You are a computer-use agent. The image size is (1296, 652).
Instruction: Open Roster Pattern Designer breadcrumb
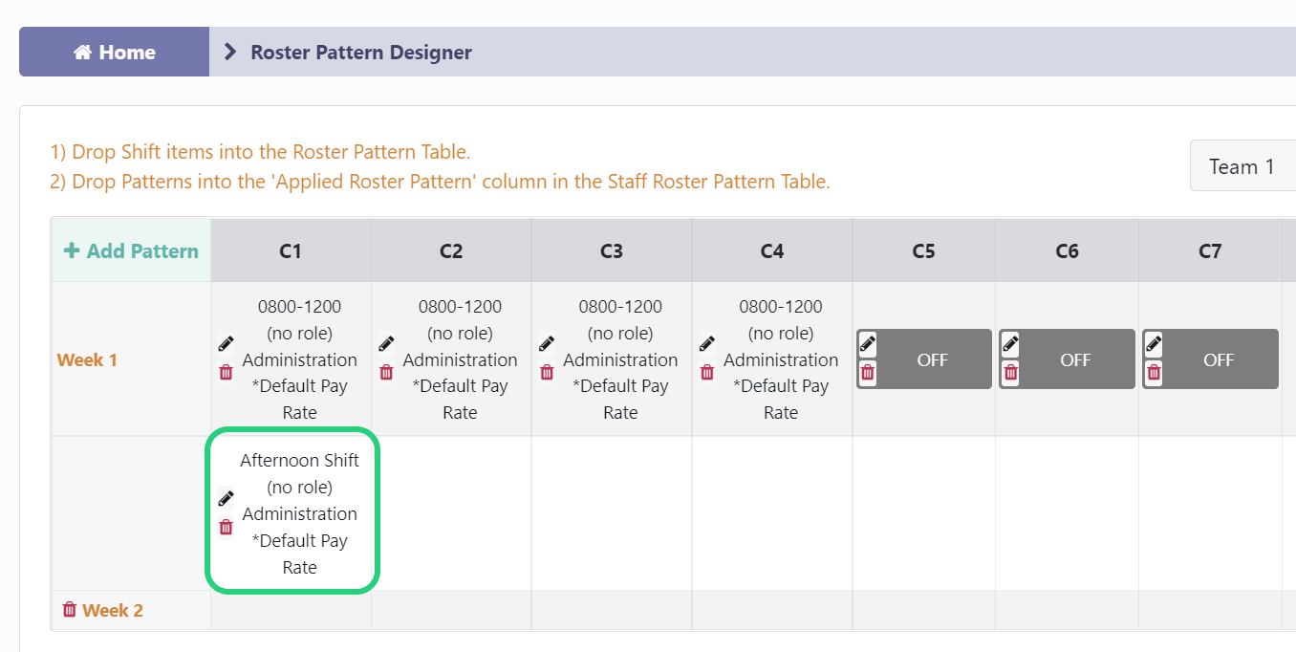[361, 52]
